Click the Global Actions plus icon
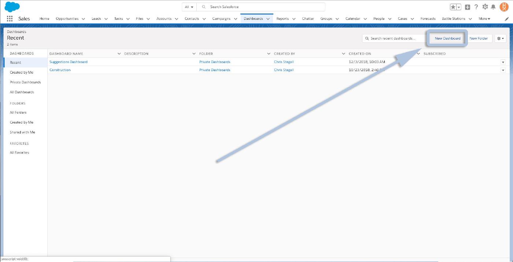Image resolution: width=513 pixels, height=262 pixels. (468, 7)
